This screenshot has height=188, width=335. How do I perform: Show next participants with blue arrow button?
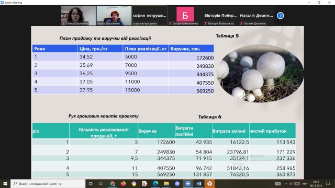coord(281,16)
